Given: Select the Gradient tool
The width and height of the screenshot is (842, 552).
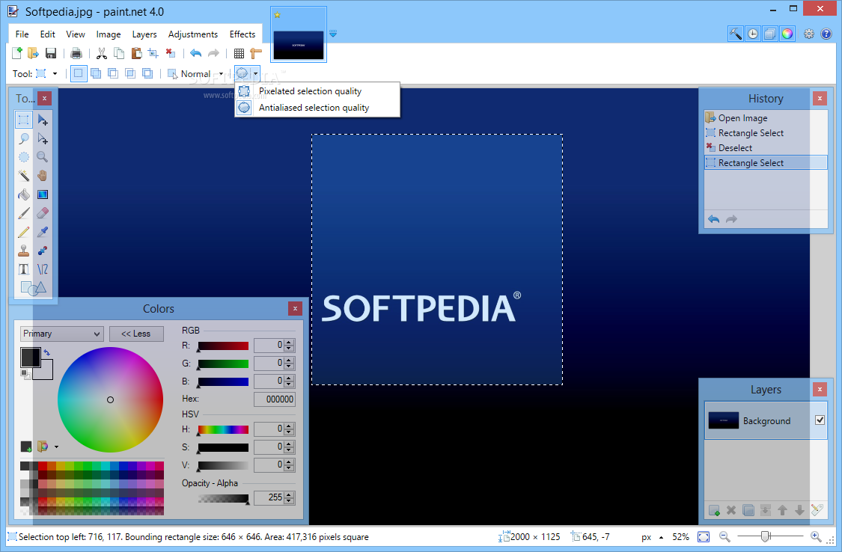Looking at the screenshot, I should coord(43,194).
